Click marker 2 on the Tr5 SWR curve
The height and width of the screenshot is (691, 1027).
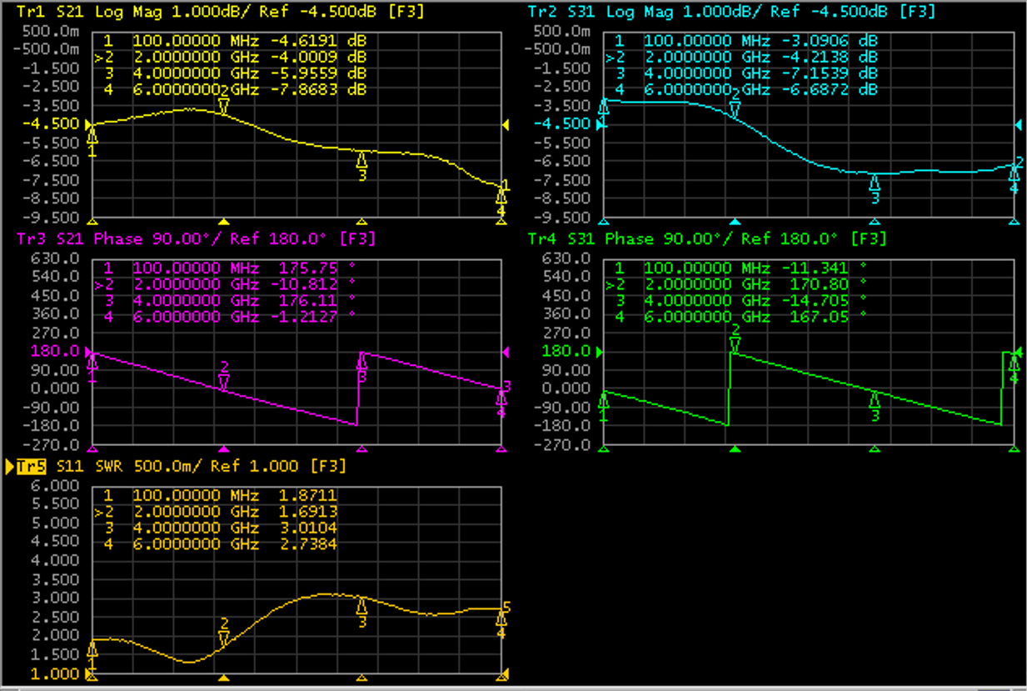223,633
